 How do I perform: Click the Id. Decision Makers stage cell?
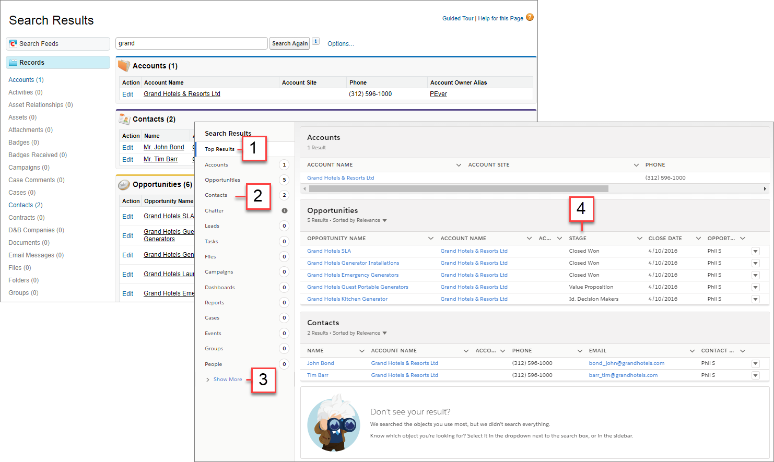click(594, 299)
